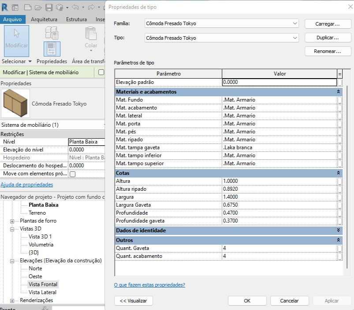Click the Elevação padrão value field

(279, 82)
